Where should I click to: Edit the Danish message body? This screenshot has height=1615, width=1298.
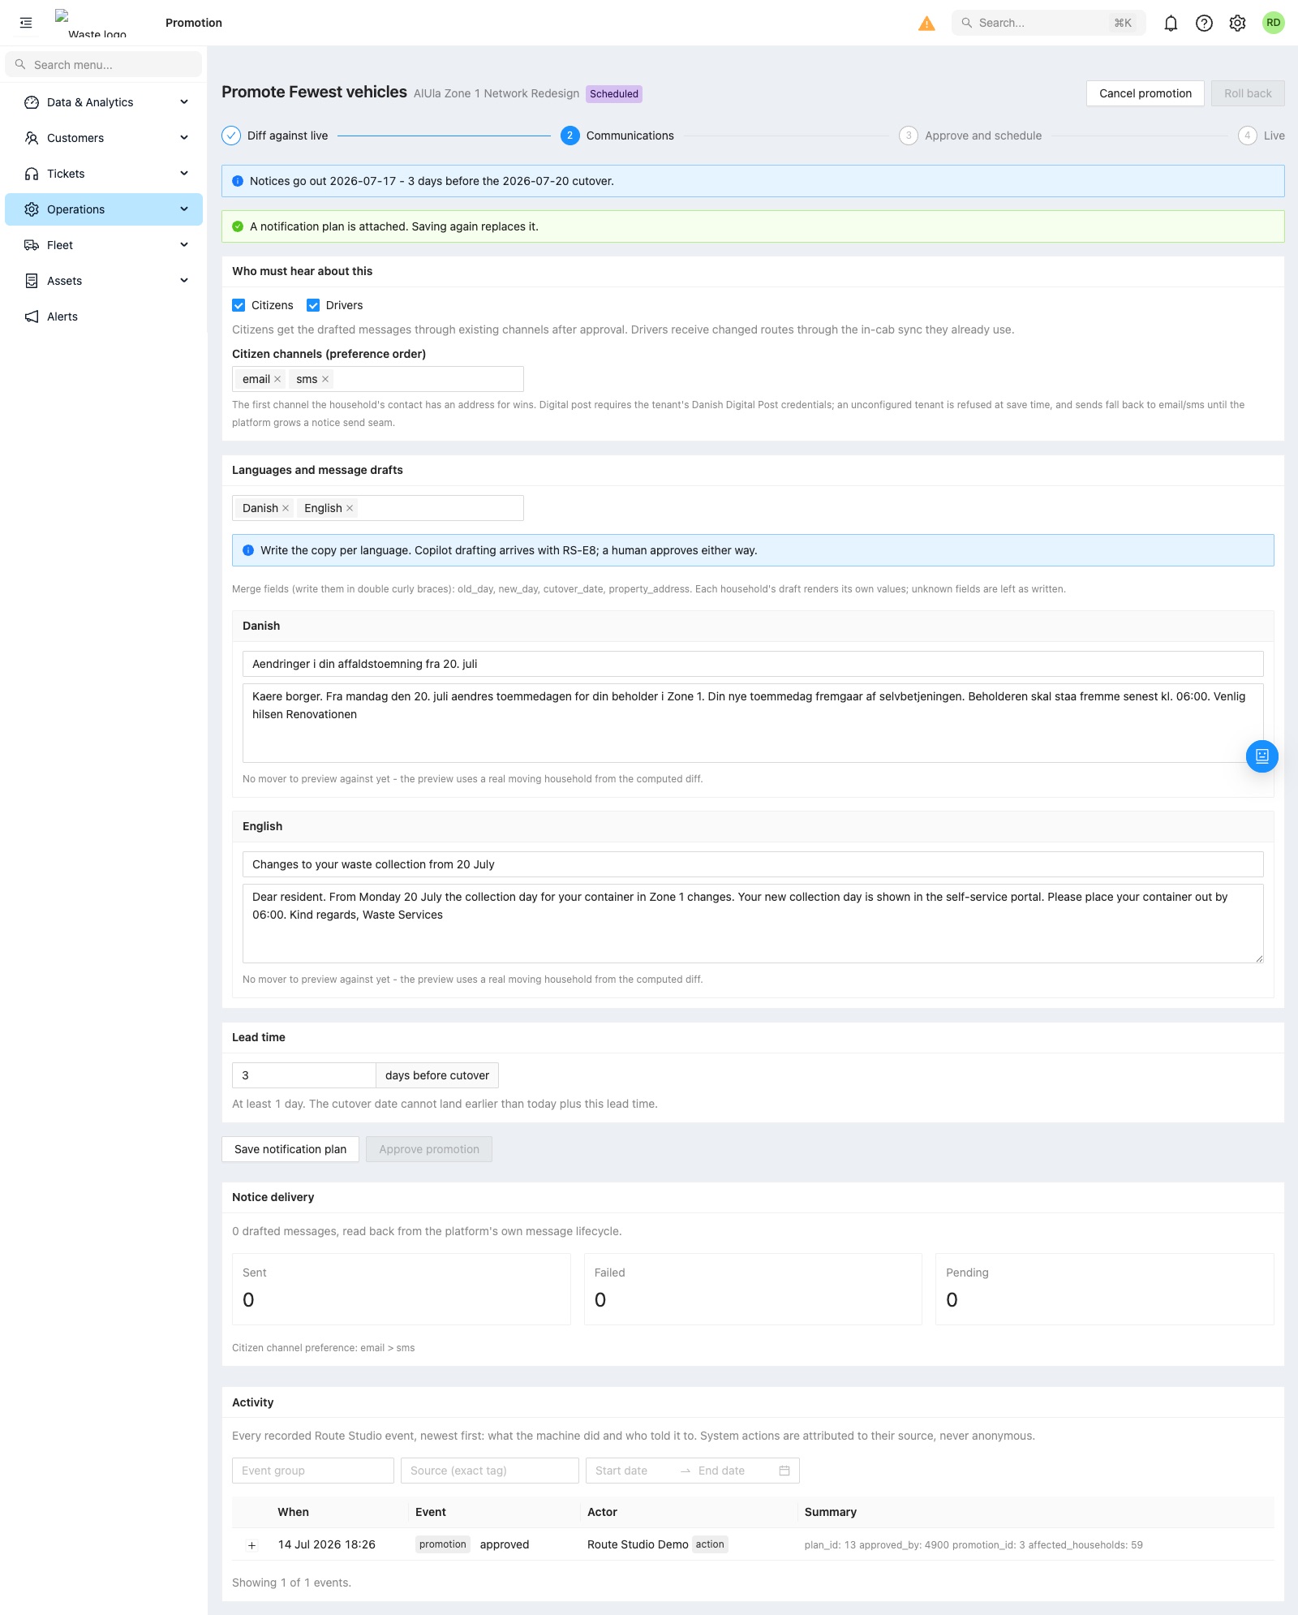(753, 723)
